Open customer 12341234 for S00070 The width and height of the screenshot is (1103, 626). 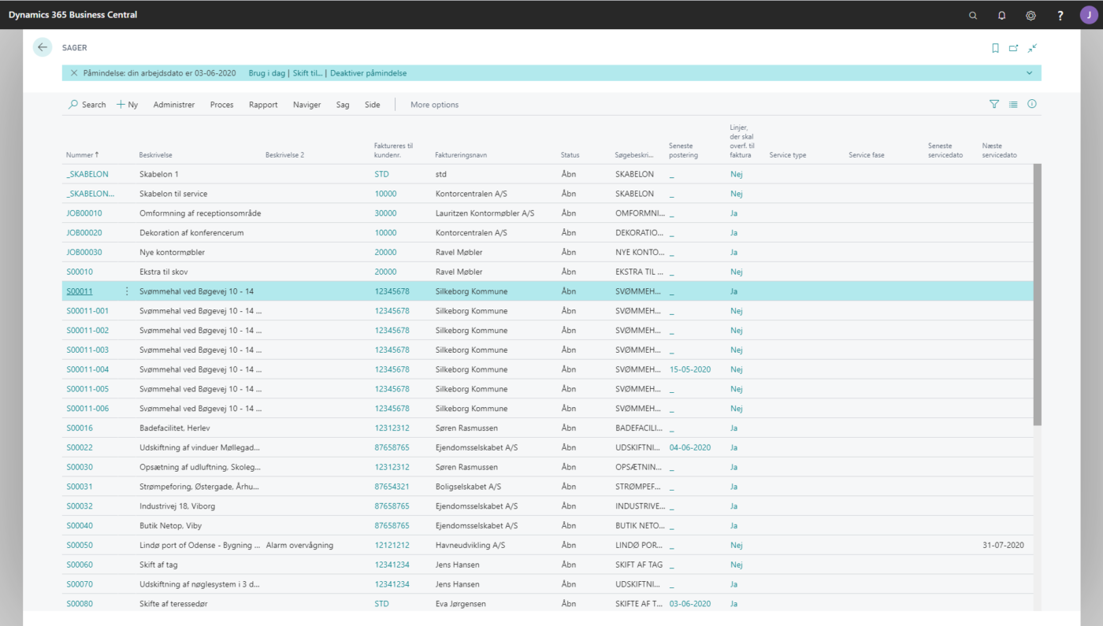pyautogui.click(x=392, y=584)
